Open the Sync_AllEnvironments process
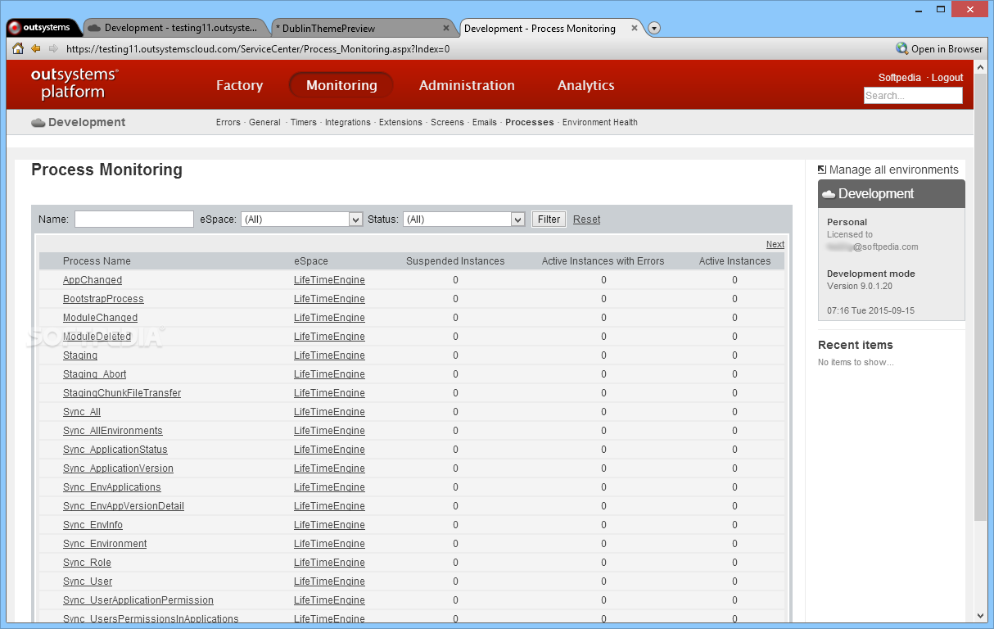This screenshot has width=994, height=629. 113,431
